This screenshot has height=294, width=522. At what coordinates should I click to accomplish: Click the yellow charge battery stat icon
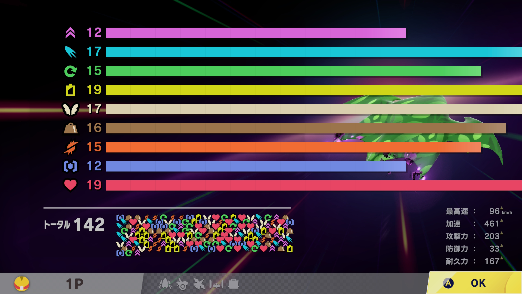[x=70, y=90]
